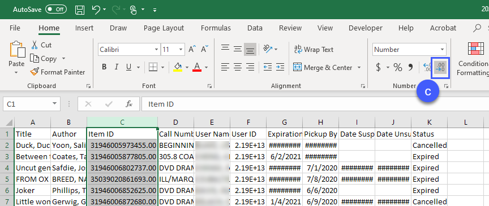Click the Increase Font Size icon
This screenshot has width=489, height=206.
[x=192, y=49]
